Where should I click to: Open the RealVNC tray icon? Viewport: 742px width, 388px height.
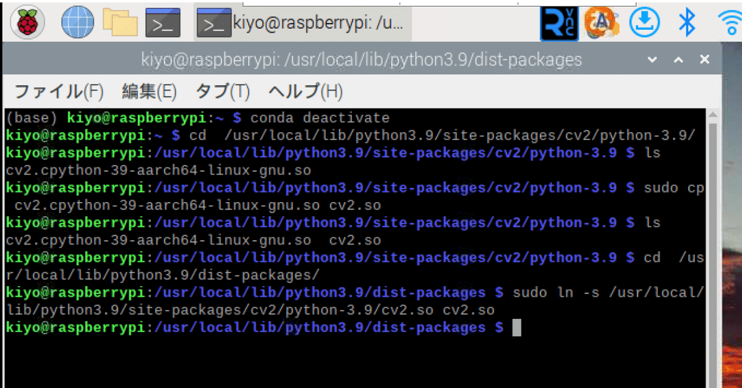pyautogui.click(x=558, y=23)
